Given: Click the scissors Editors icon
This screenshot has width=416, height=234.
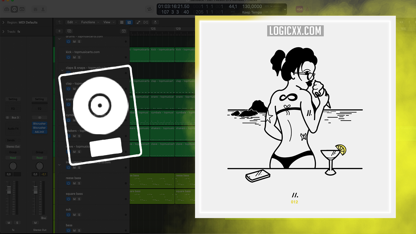Looking at the screenshot, I should coord(43,9).
